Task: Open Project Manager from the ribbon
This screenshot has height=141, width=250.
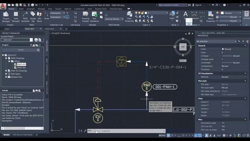Action: [x=6, y=17]
